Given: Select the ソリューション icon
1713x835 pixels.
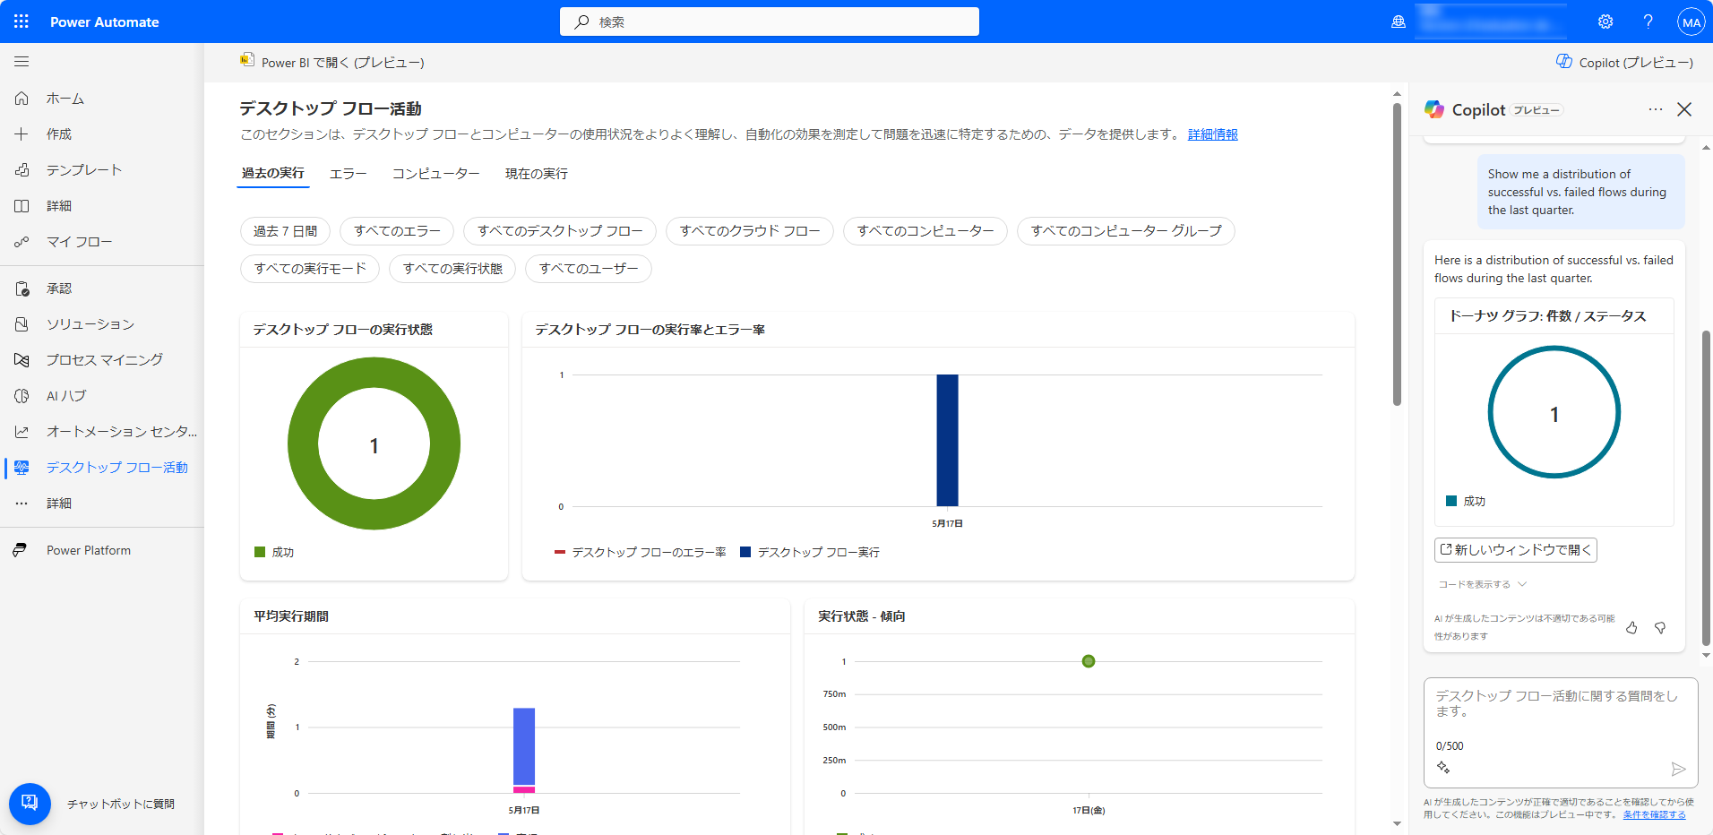Looking at the screenshot, I should pyautogui.click(x=22, y=324).
